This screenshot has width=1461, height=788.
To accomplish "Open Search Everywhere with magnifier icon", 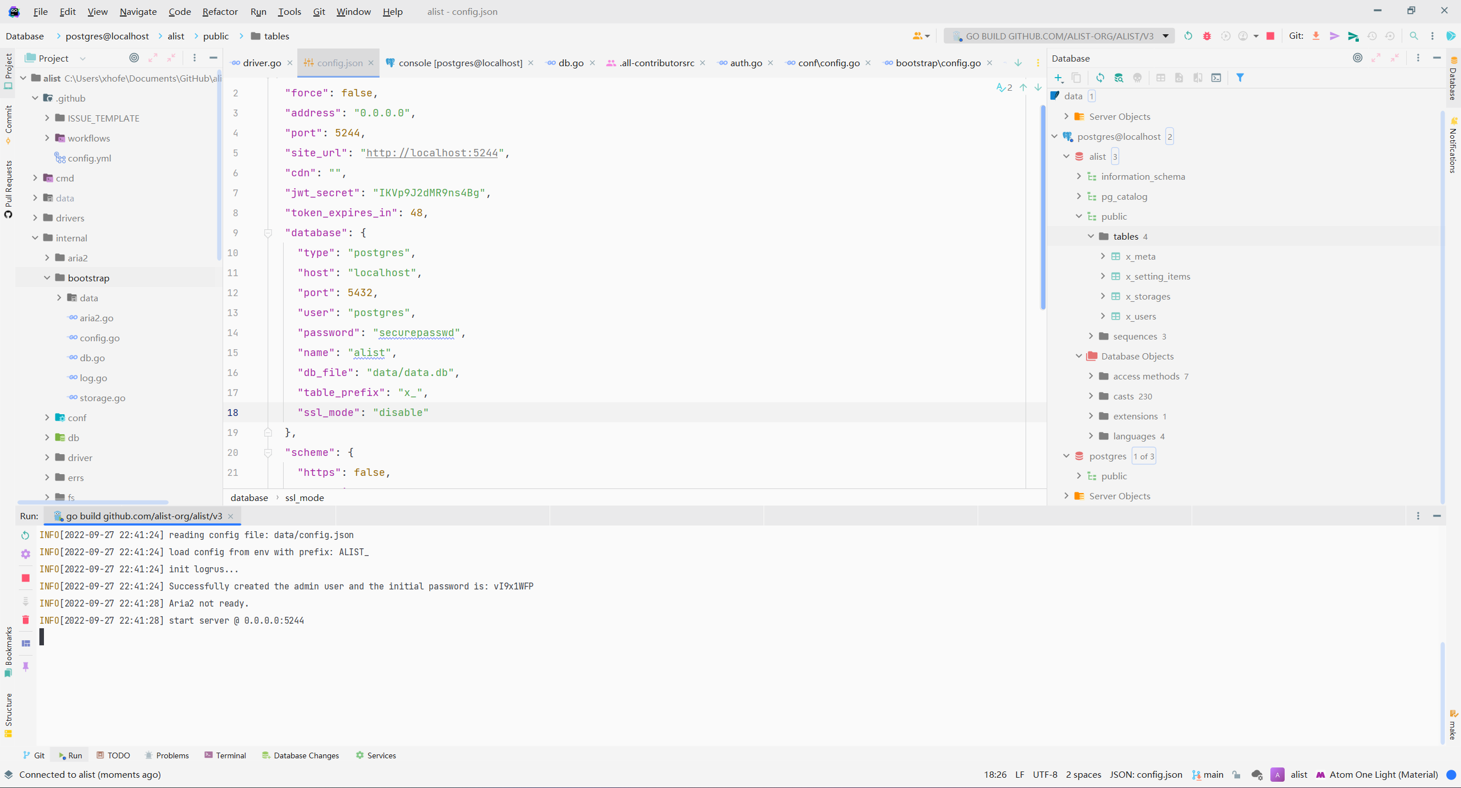I will coord(1414,36).
